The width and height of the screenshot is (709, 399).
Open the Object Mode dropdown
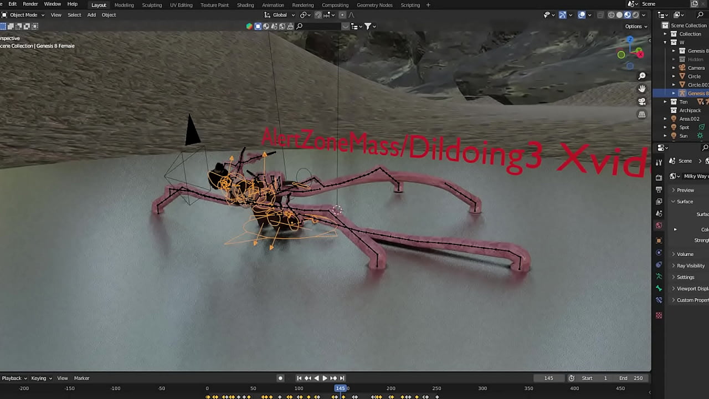coord(23,15)
